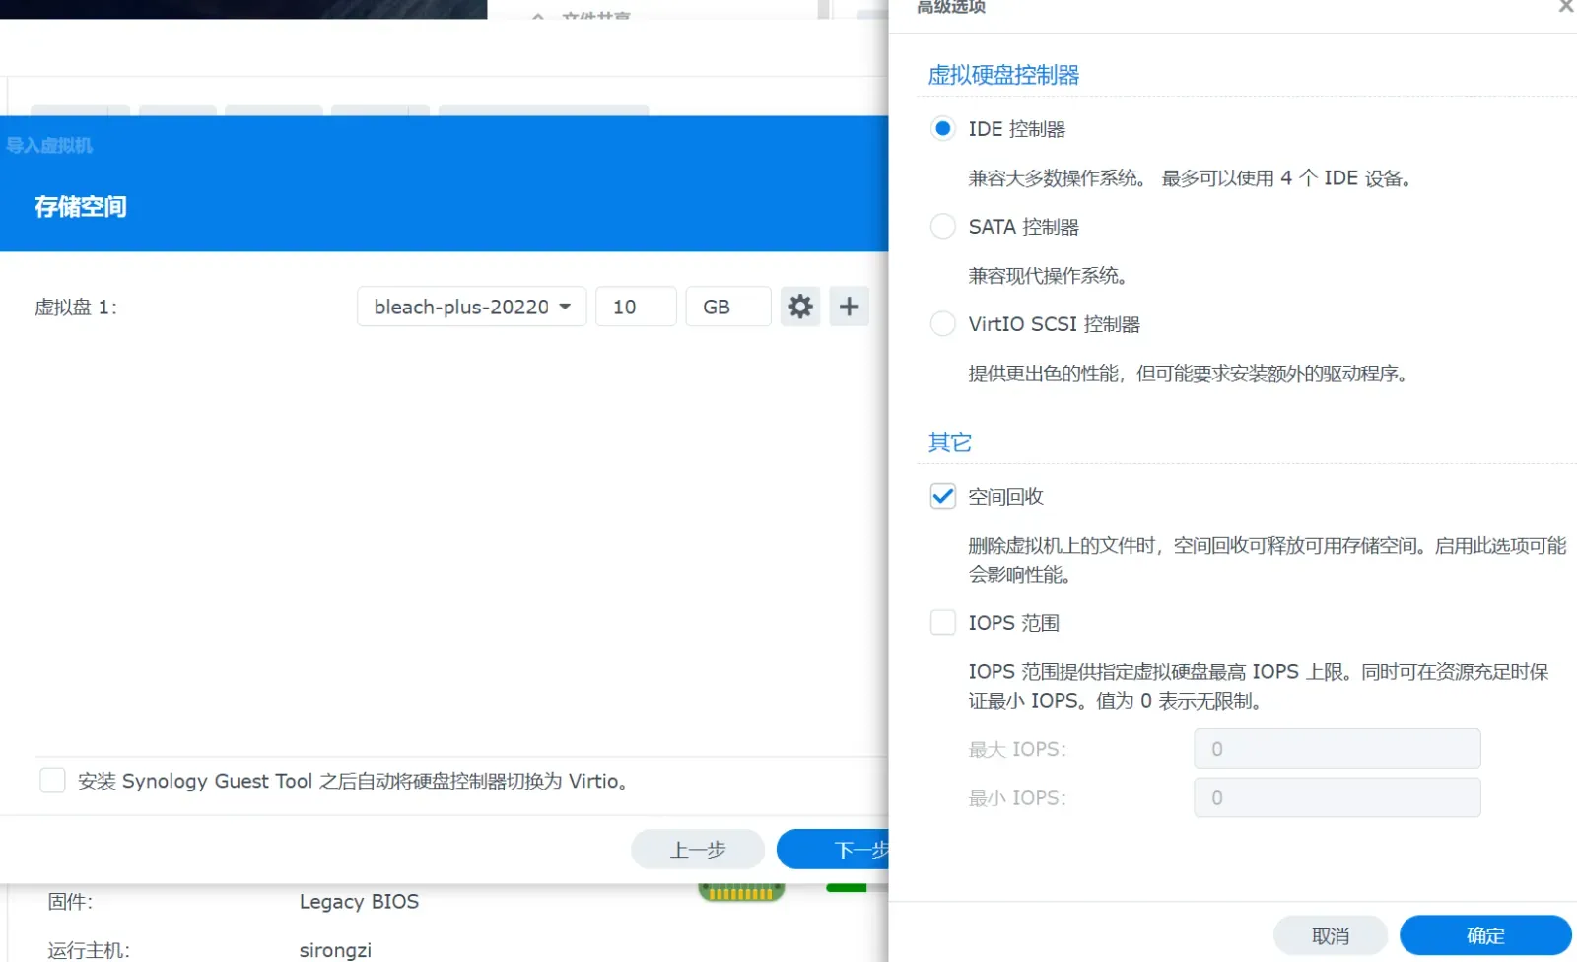Viewport: 1577px width, 962px height.
Task: Close the 高级选项 advanced options panel
Action: point(1565,6)
